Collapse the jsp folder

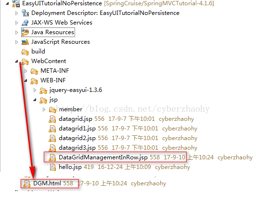(x=35, y=100)
